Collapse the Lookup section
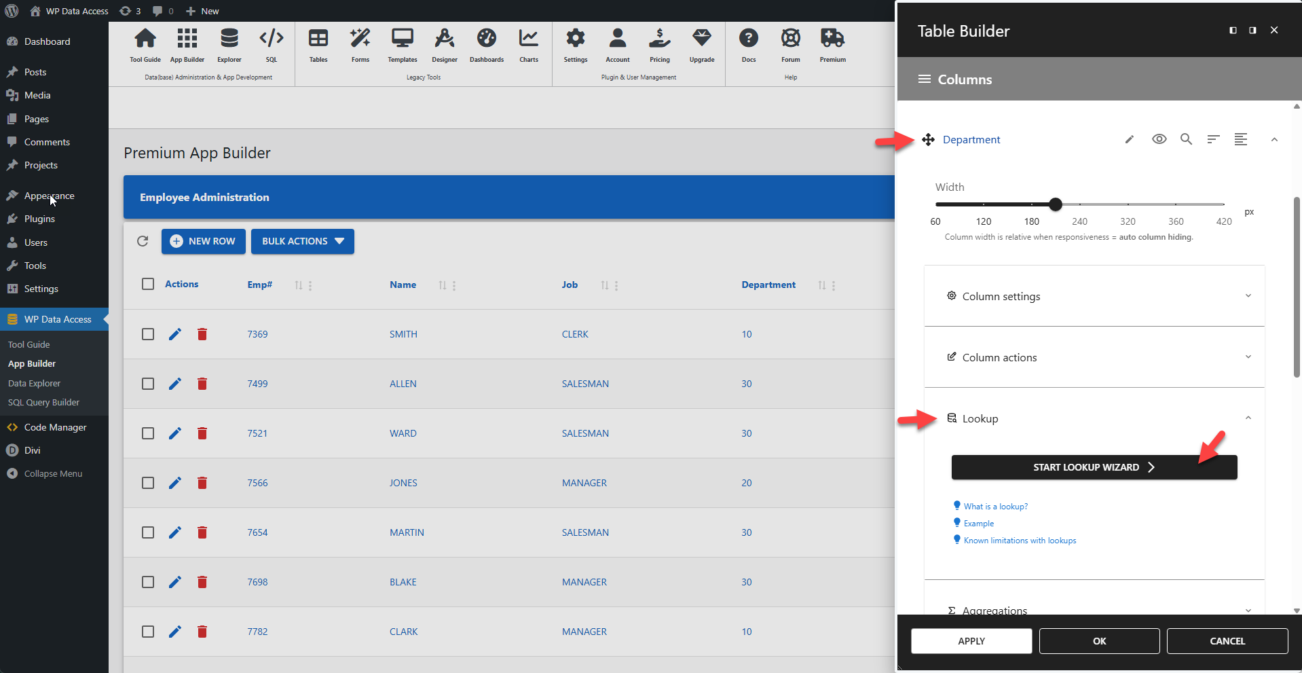1302x673 pixels. [x=1248, y=418]
